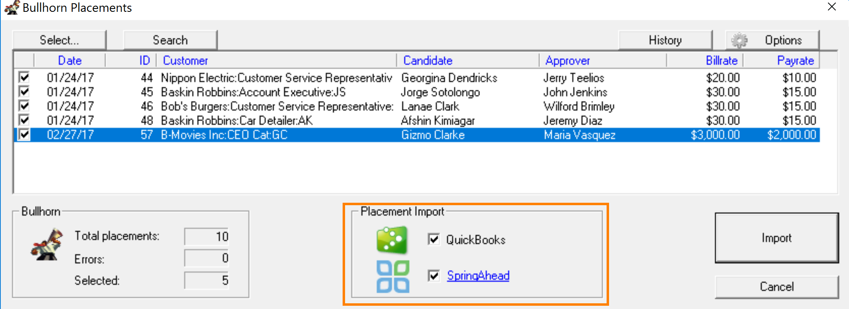Click the QuickBooks green logo icon
849x309 pixels.
(x=392, y=240)
